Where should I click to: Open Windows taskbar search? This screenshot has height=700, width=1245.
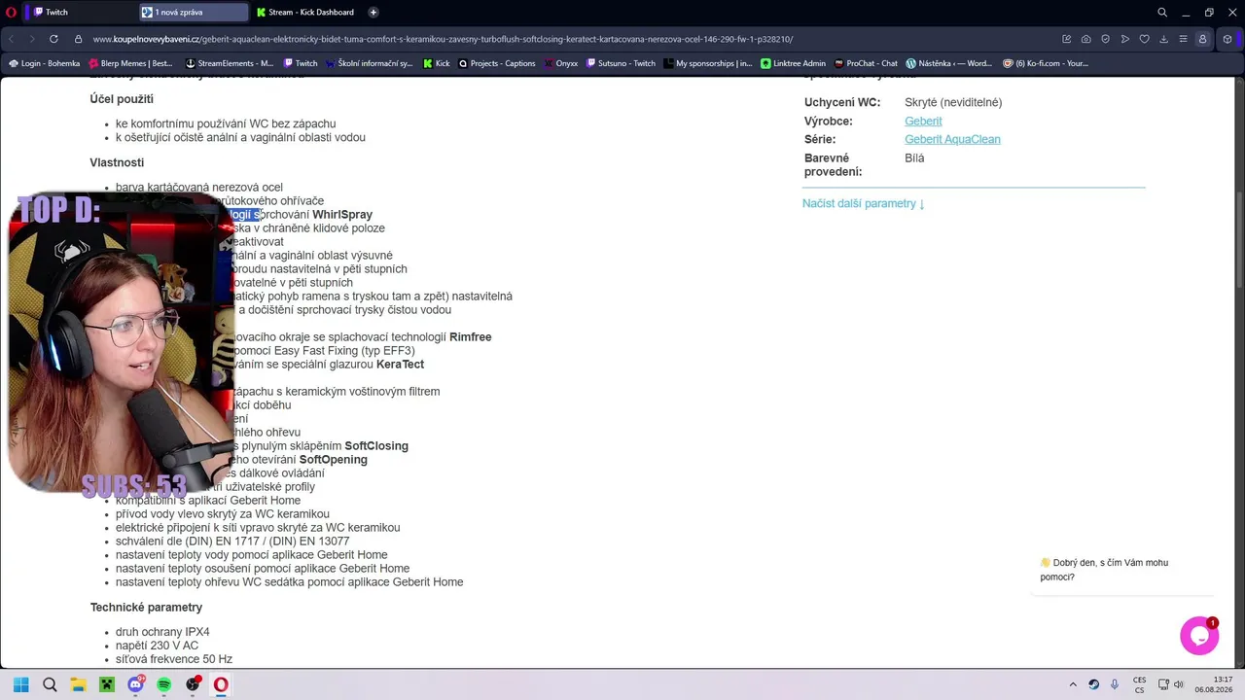tap(50, 684)
